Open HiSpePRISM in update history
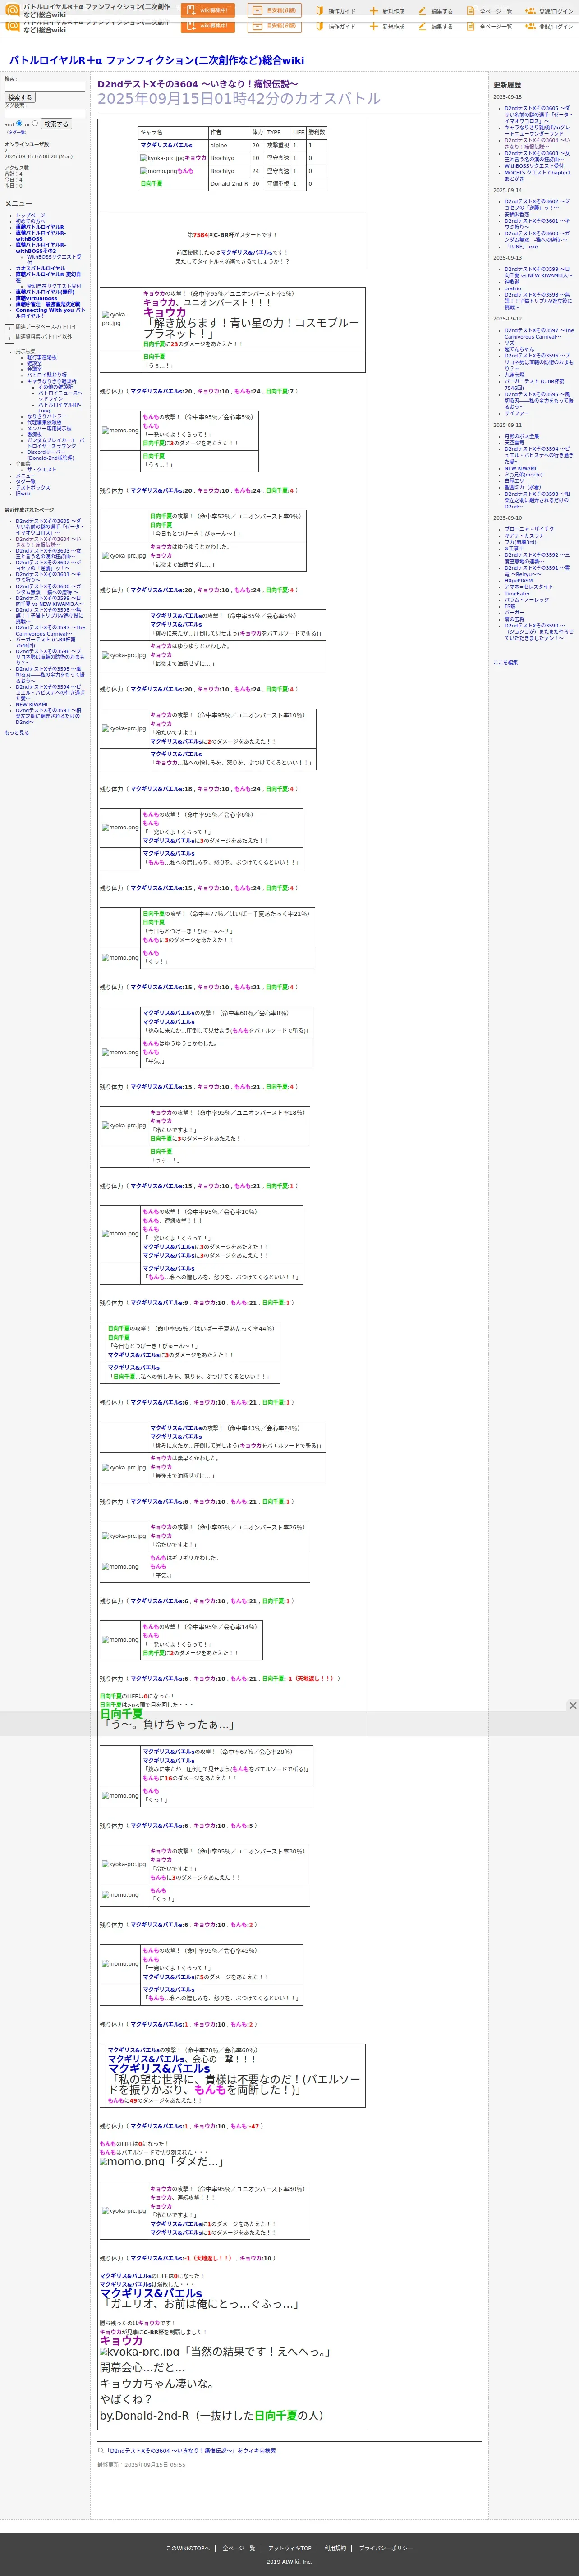This screenshot has height=2576, width=579. [x=518, y=581]
